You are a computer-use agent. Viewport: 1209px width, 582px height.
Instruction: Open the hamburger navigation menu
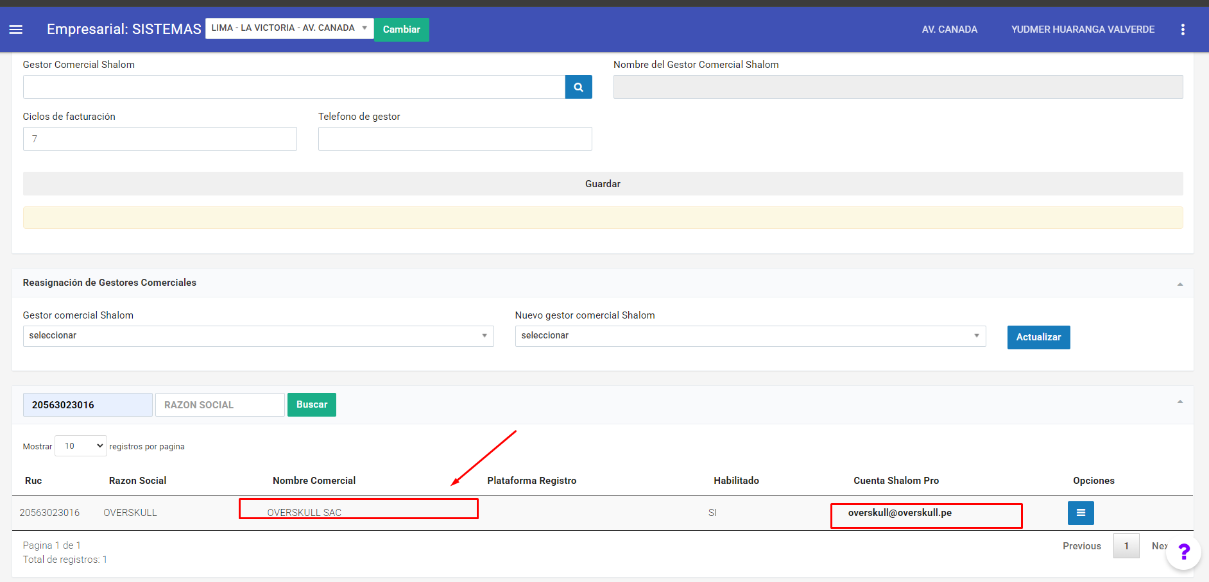pyautogui.click(x=16, y=29)
